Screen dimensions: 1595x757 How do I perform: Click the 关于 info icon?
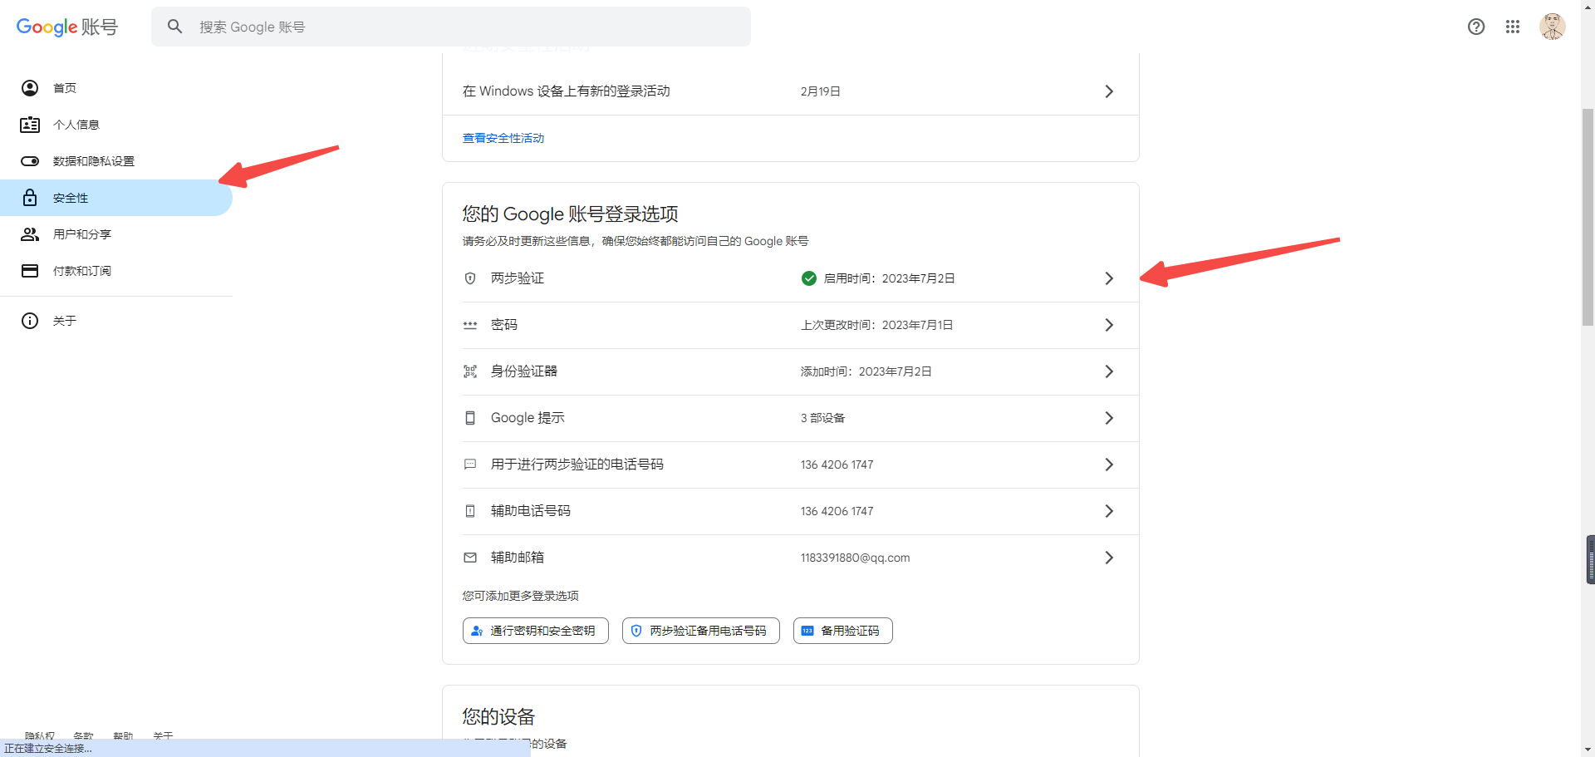(30, 321)
